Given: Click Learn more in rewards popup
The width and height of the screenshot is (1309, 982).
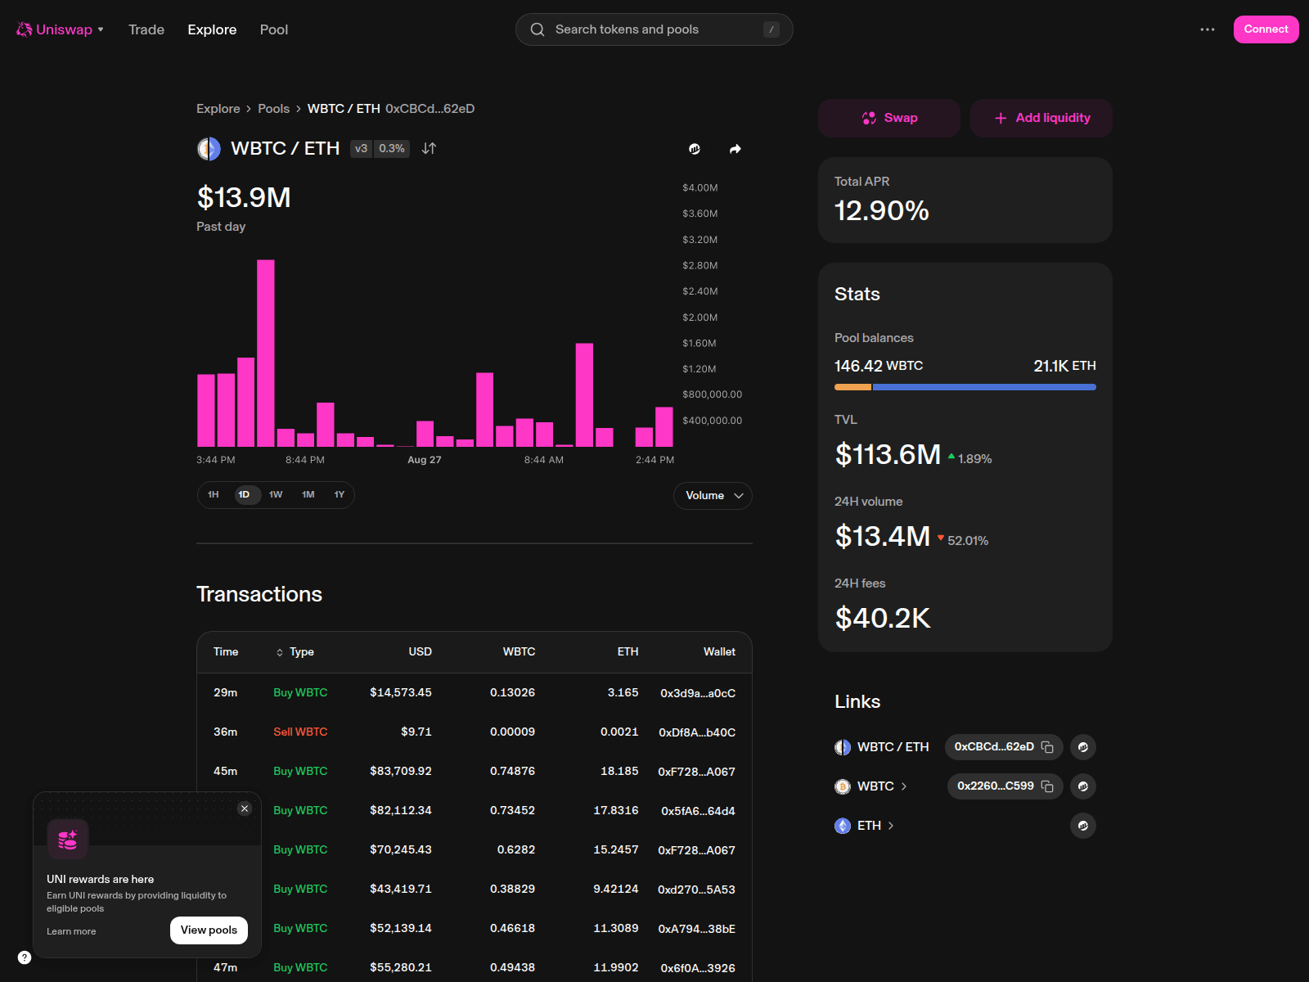Looking at the screenshot, I should click(x=71, y=931).
